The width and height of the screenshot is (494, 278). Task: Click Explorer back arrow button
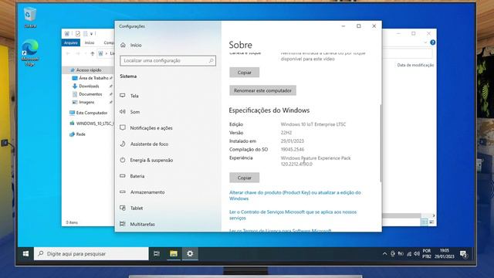pos(68,53)
